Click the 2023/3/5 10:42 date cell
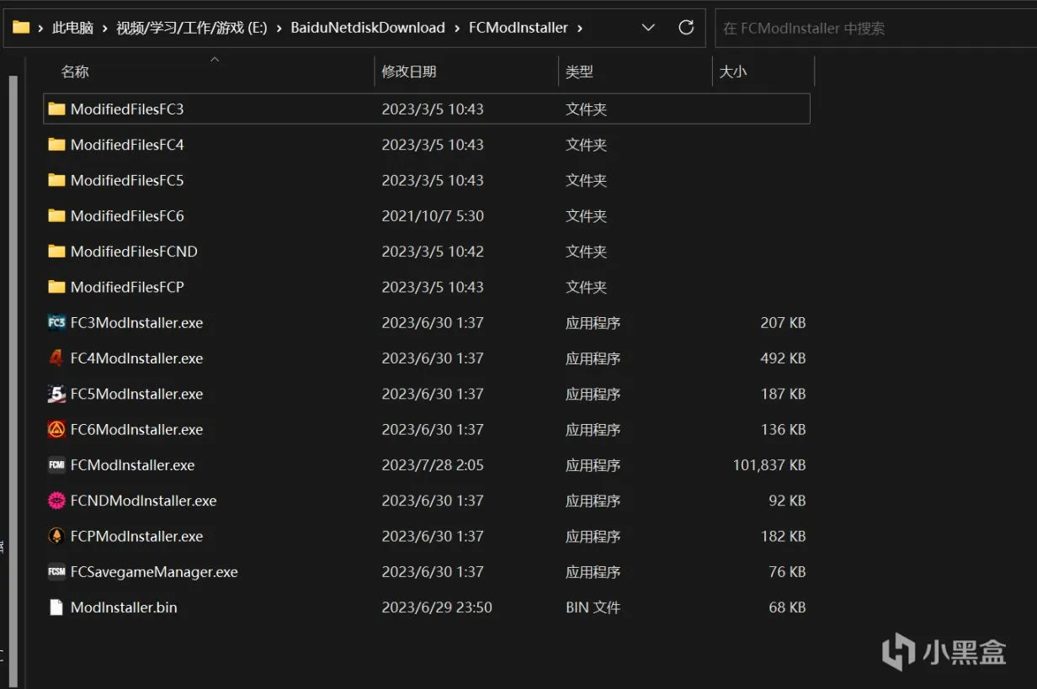Image resolution: width=1037 pixels, height=689 pixels. tap(433, 251)
